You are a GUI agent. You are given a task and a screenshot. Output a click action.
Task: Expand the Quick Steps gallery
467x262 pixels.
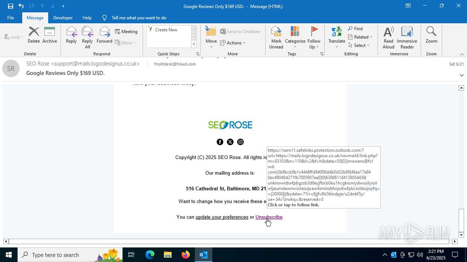coord(194,44)
